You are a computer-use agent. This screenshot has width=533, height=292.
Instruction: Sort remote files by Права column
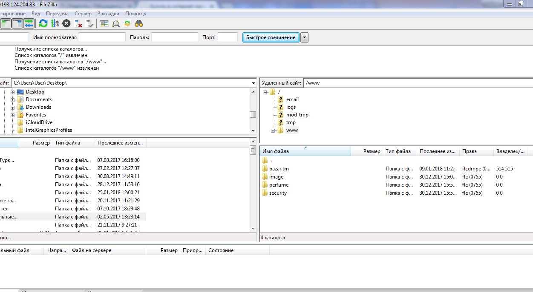click(477, 151)
